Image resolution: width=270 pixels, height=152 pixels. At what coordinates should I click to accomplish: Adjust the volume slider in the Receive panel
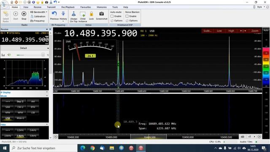(x=30, y=55)
